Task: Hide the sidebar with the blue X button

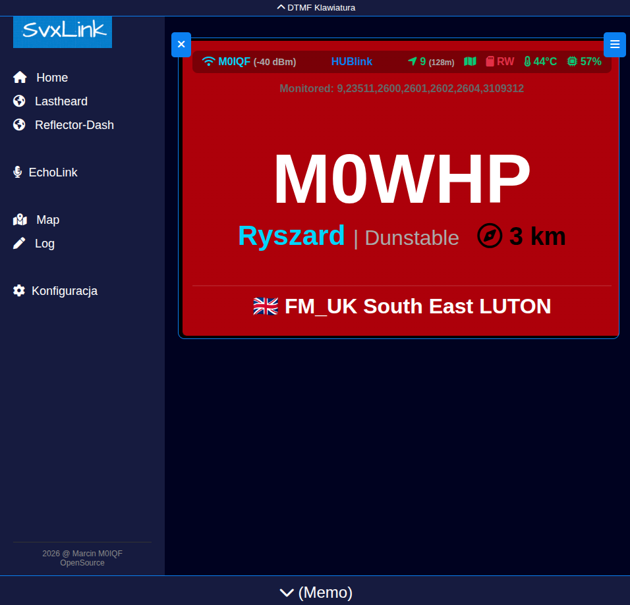Action: click(x=181, y=45)
